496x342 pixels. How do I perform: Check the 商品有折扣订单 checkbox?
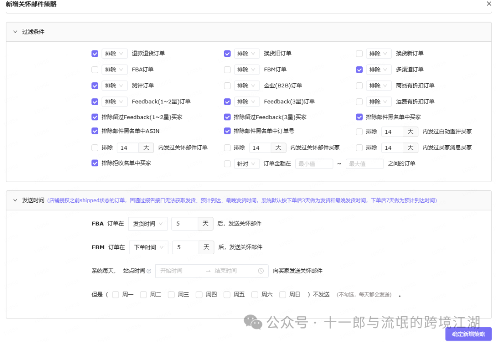359,86
